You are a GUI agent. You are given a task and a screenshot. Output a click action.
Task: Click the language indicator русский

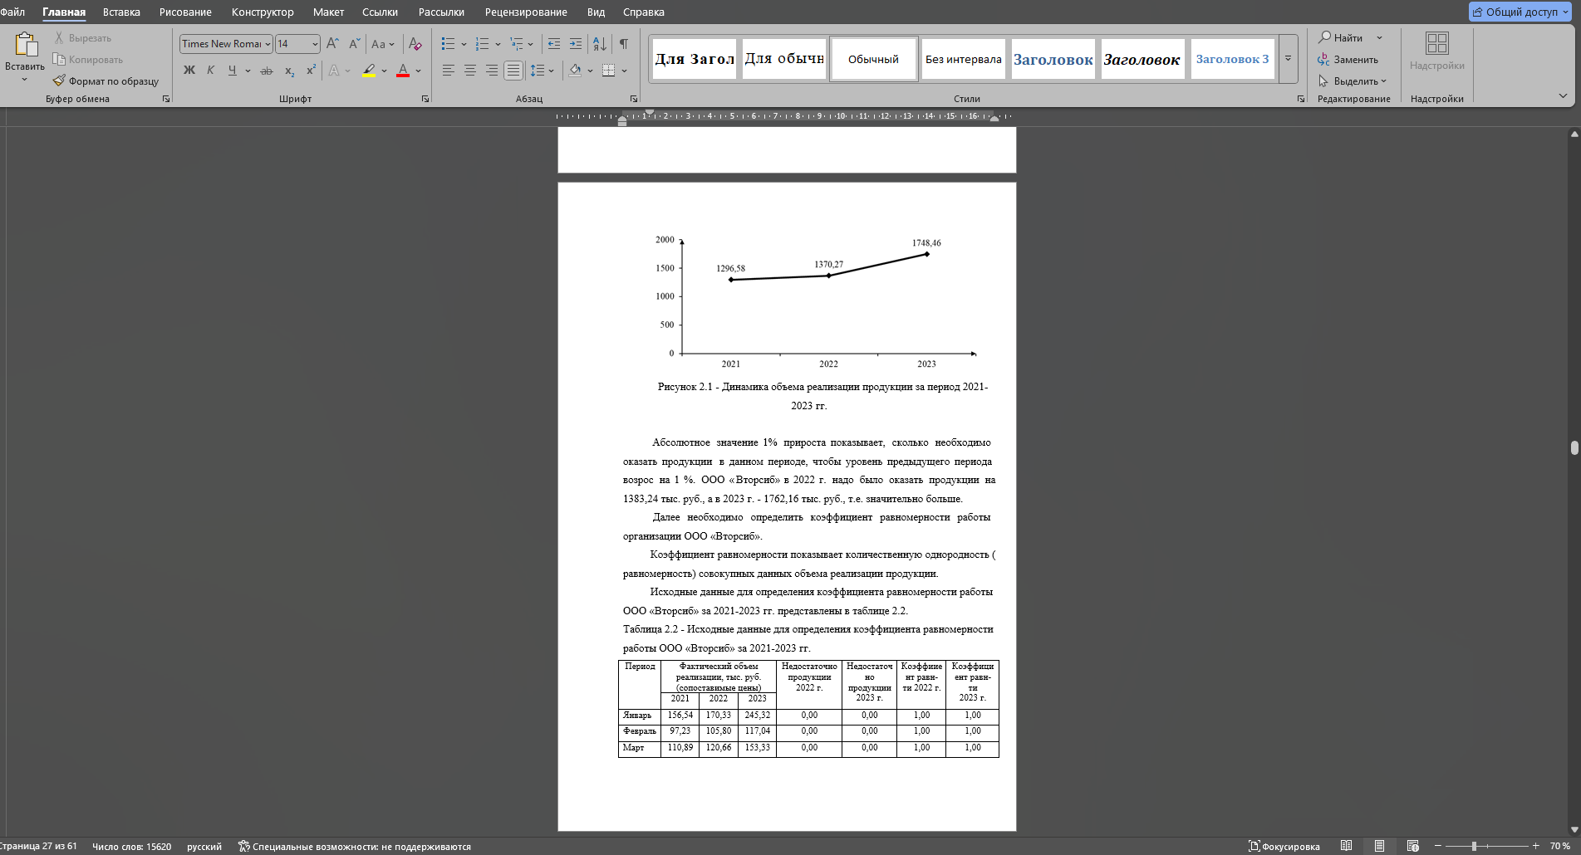coord(204,847)
